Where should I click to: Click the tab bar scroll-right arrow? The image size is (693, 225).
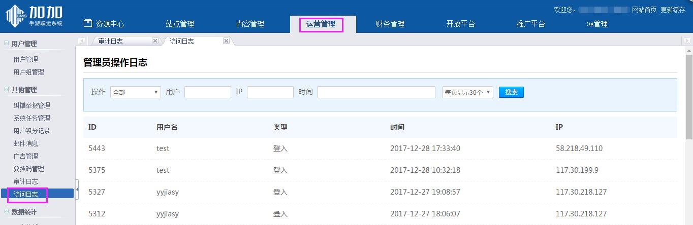(686, 41)
